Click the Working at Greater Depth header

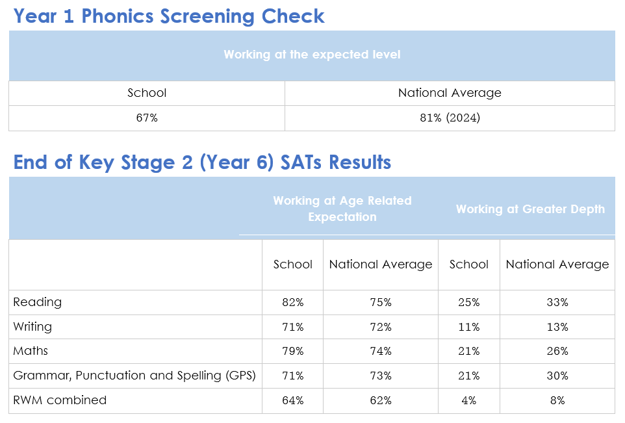click(530, 209)
